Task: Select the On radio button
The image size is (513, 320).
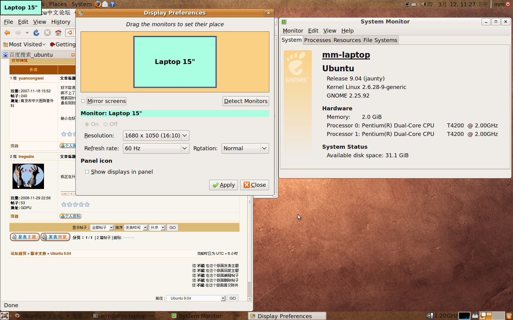Action: pos(87,124)
